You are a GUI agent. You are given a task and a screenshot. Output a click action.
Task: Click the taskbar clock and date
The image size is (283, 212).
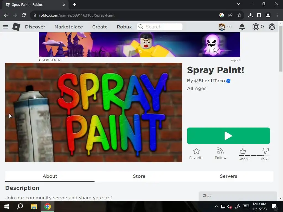coord(259,206)
